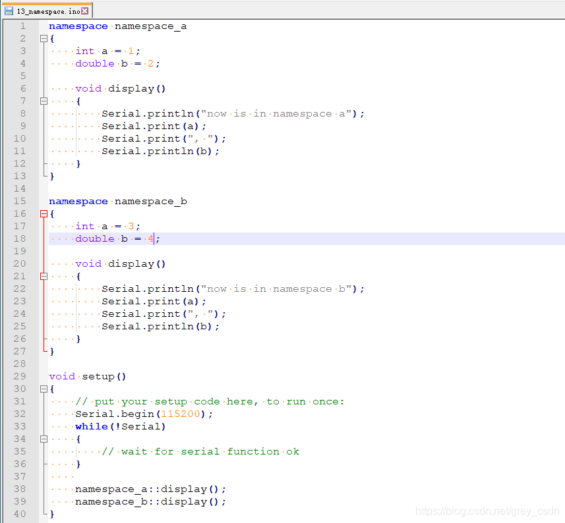Click the 'double b = 4;' statement
This screenshot has height=523, width=565.
pos(117,238)
